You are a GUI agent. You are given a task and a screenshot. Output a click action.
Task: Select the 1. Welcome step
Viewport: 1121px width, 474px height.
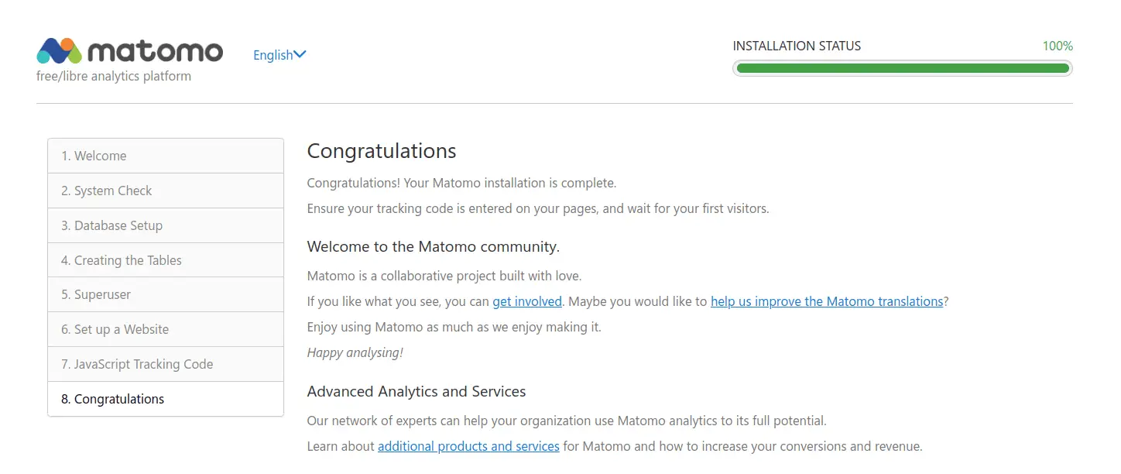166,156
